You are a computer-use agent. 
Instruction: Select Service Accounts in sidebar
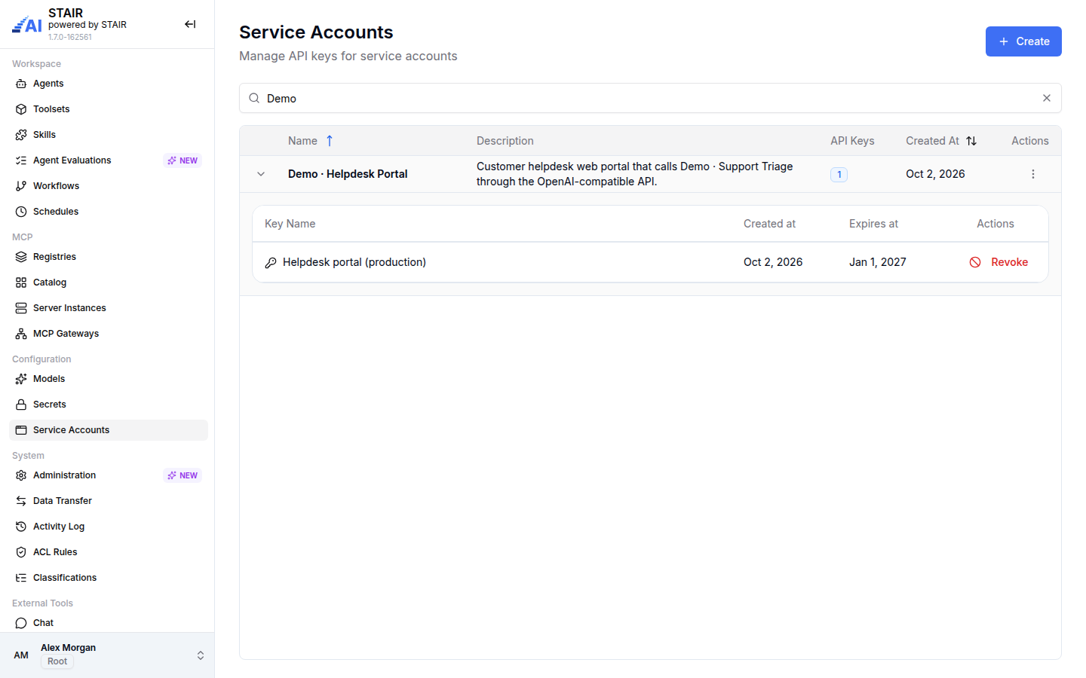(x=109, y=430)
